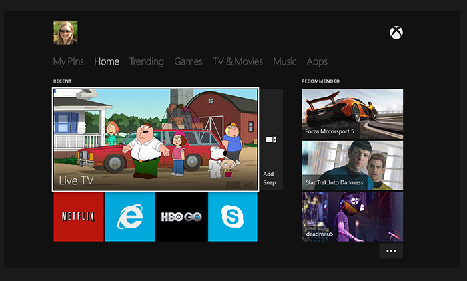Open the Music tab
The image size is (467, 281).
284,61
